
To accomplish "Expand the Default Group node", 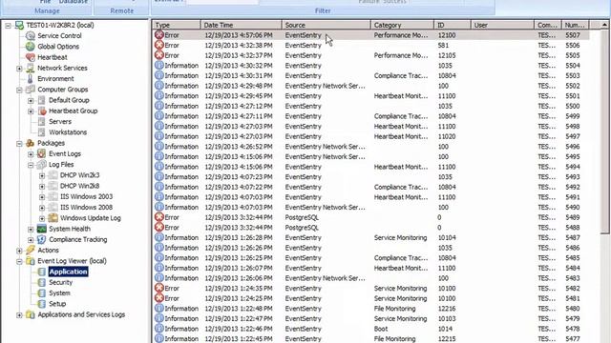I will (x=31, y=101).
